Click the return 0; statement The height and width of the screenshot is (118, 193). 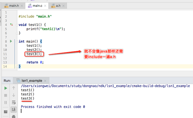[35, 62]
